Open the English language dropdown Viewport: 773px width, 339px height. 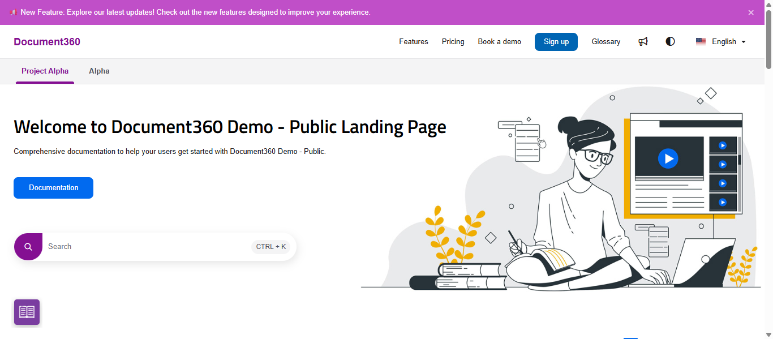click(x=720, y=41)
